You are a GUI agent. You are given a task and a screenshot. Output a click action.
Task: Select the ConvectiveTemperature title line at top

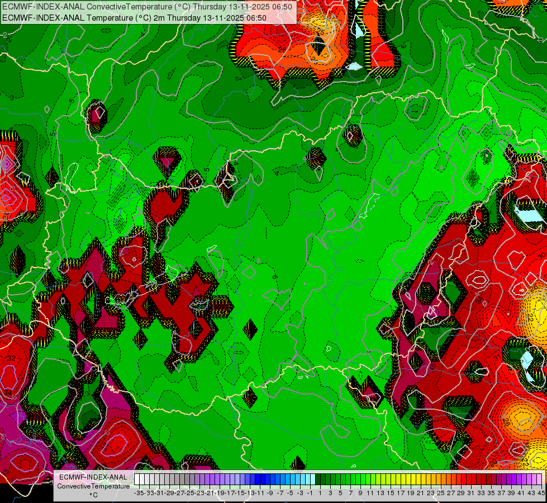click(x=147, y=7)
